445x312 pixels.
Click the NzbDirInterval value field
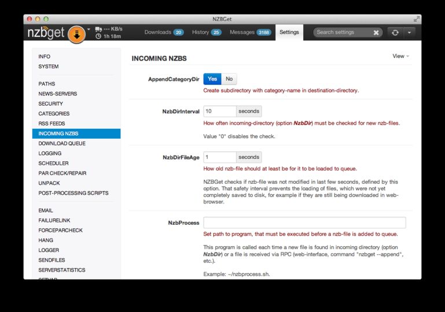[220, 112]
